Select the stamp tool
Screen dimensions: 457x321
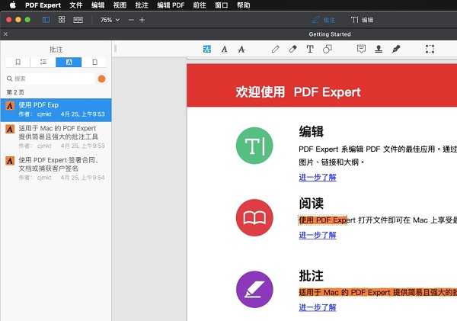point(379,49)
